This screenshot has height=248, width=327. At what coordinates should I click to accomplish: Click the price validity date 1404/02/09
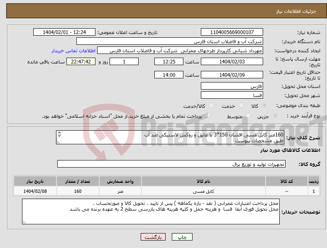[232, 75]
